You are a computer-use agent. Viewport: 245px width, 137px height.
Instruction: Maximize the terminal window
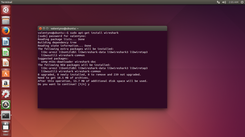point(47,28)
